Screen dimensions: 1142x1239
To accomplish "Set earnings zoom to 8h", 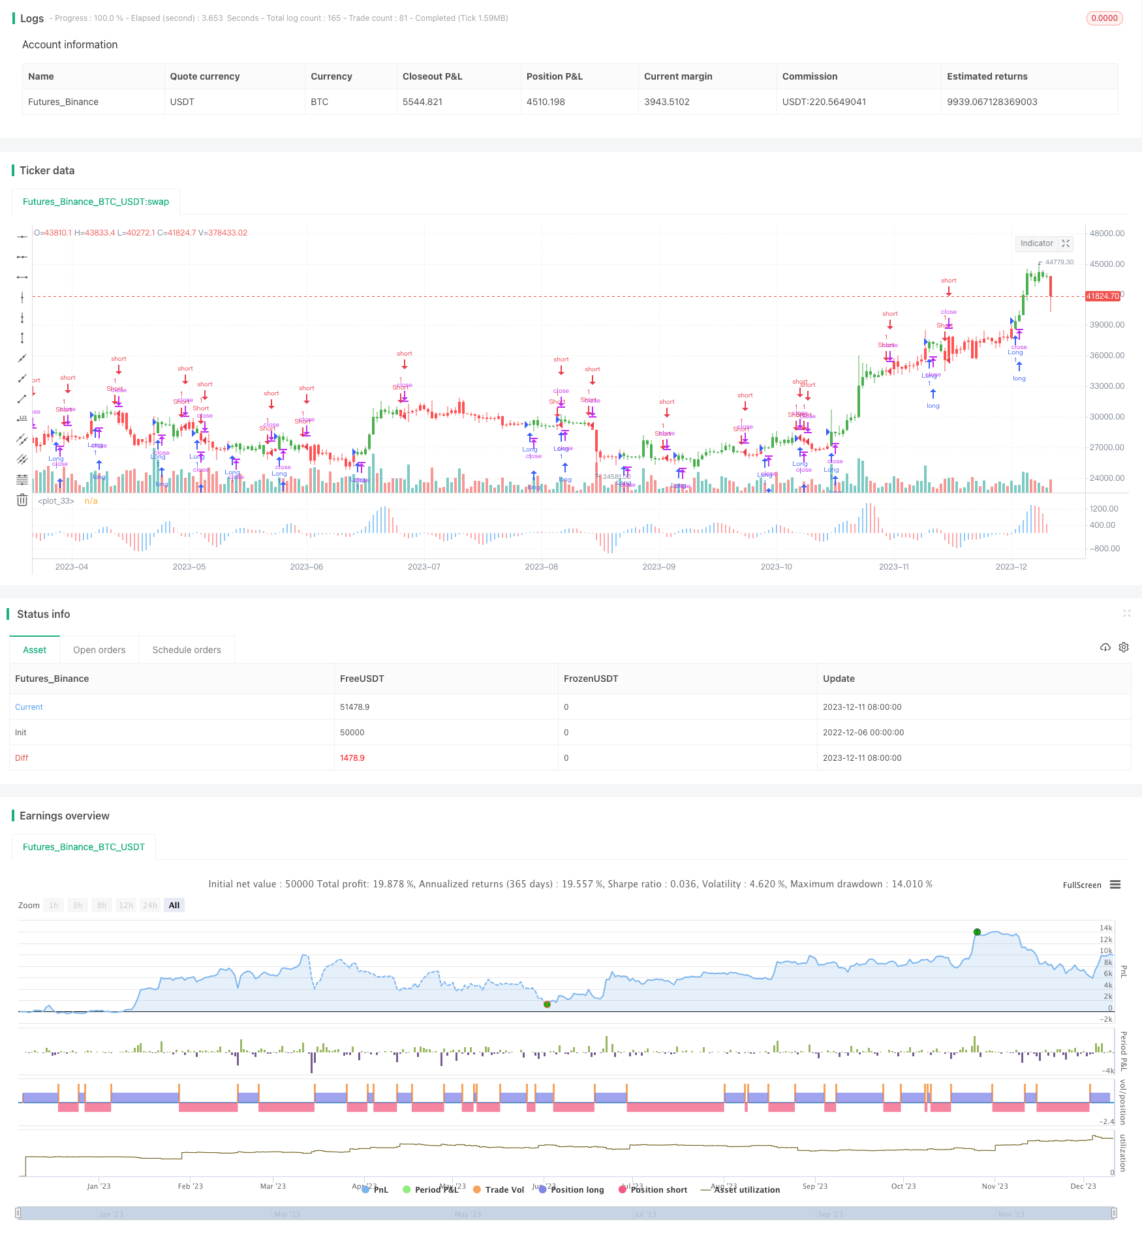I will click(x=102, y=905).
